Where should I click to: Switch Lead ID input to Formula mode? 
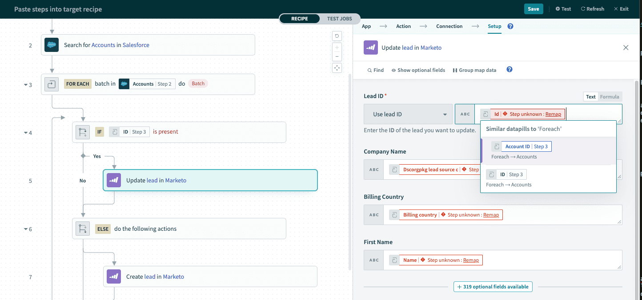[x=609, y=96]
